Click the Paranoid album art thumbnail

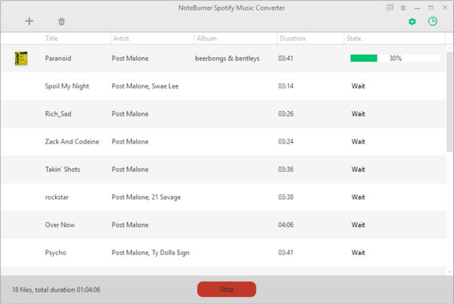(x=21, y=58)
